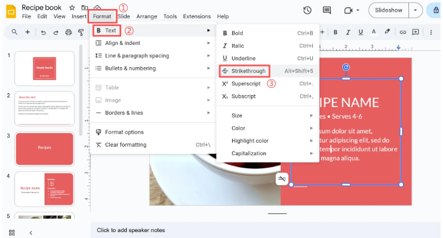Click the undo arrow icon
This screenshot has height=238, width=443.
43,32
